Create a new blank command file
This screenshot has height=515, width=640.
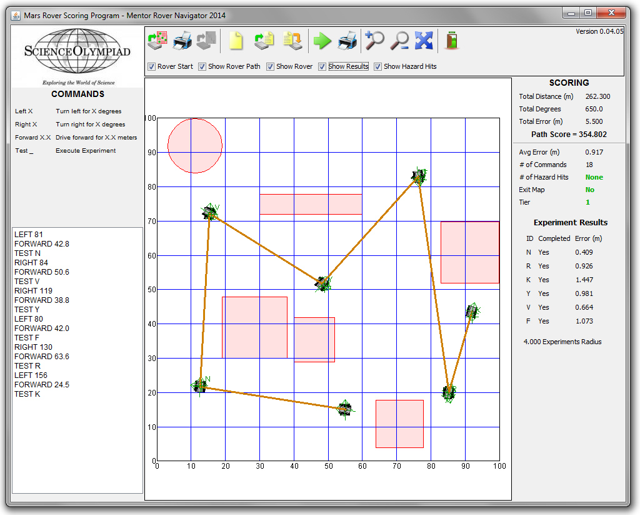point(236,41)
